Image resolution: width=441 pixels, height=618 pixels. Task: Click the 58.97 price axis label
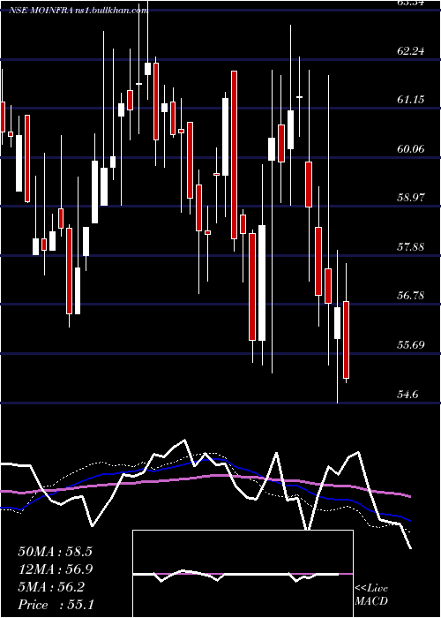411,198
